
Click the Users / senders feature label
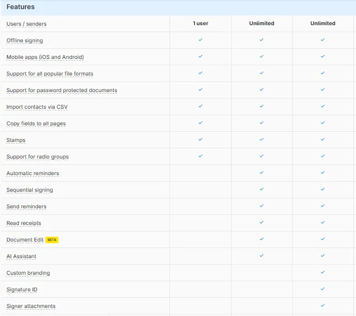pos(26,24)
